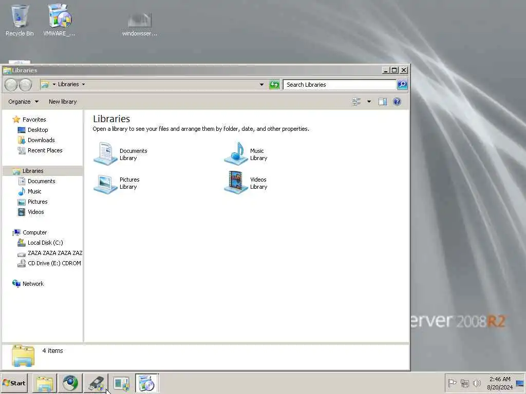
Task: Open the volume speaker tray icon
Action: tap(477, 383)
